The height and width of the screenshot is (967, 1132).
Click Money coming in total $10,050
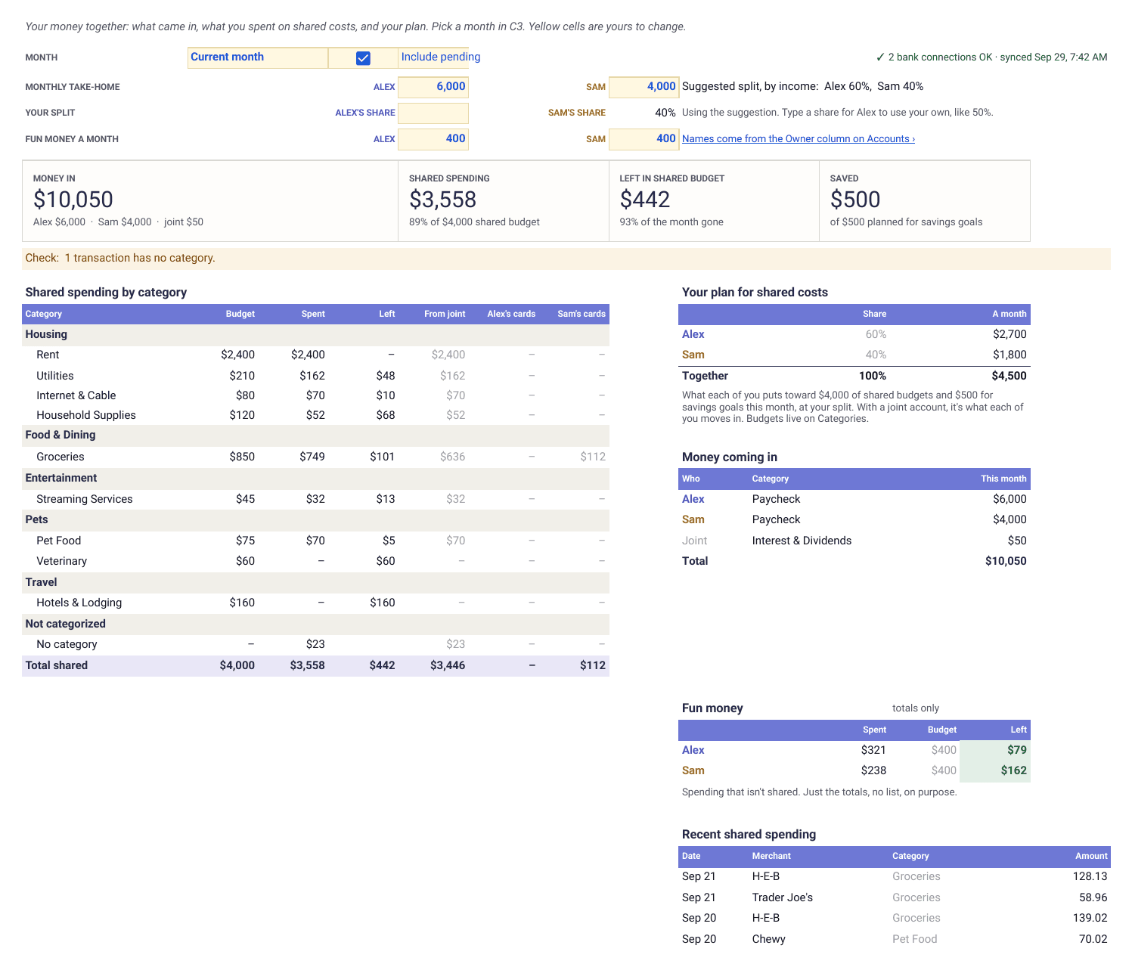click(x=1006, y=561)
